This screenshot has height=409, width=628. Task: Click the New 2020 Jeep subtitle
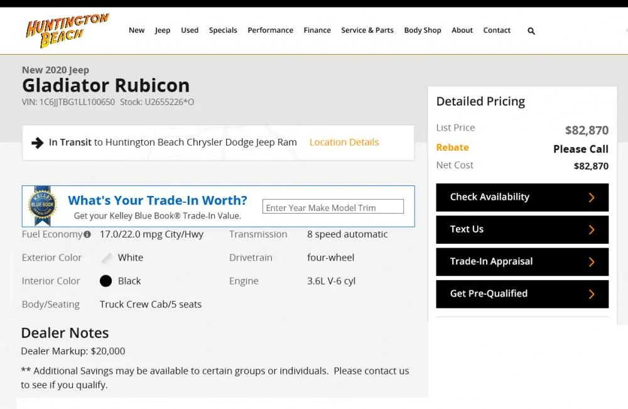tap(55, 70)
